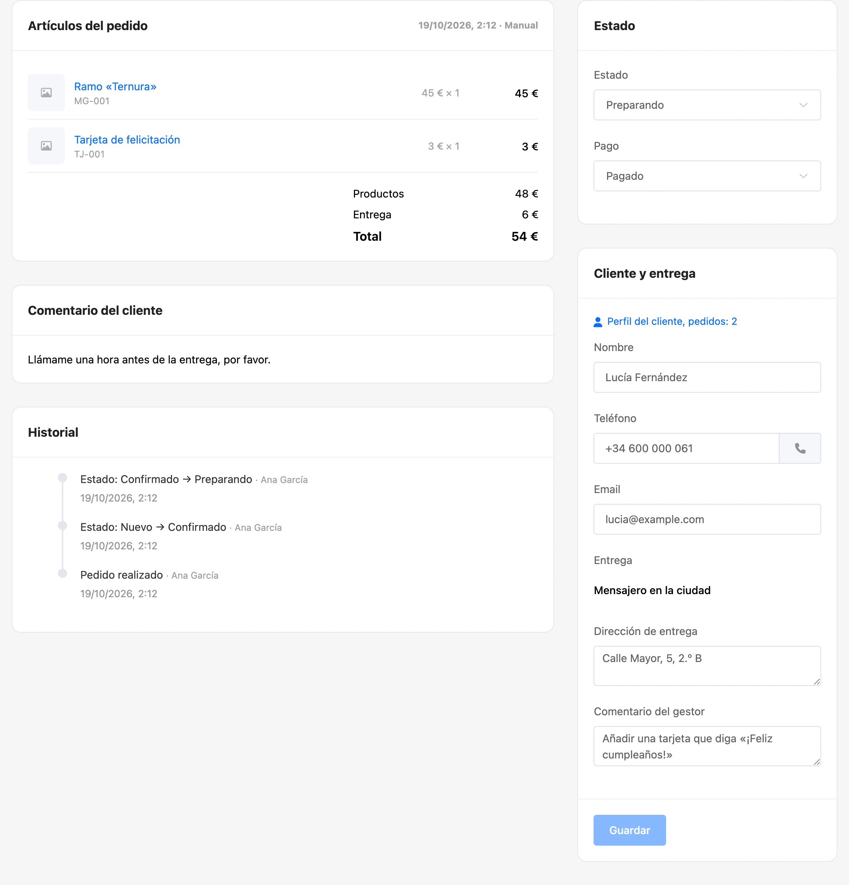Focus the Nombre field with Lucía Fernández

[707, 377]
